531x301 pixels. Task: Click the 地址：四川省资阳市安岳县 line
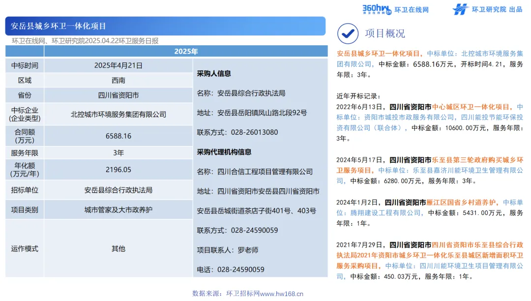tap(258, 191)
